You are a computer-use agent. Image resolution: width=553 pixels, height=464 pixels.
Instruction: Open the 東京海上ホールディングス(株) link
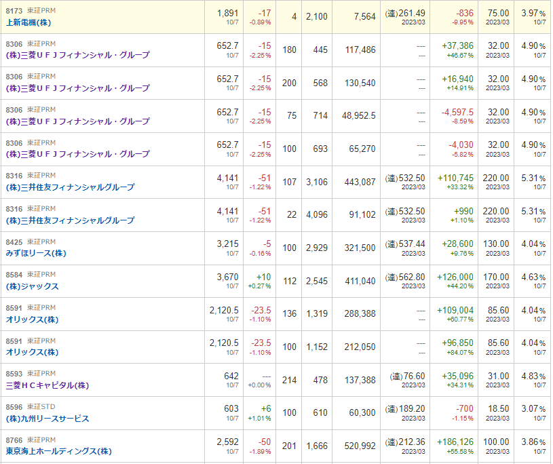[x=58, y=451]
